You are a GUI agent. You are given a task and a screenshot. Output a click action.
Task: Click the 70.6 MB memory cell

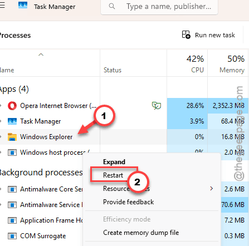point(235,205)
